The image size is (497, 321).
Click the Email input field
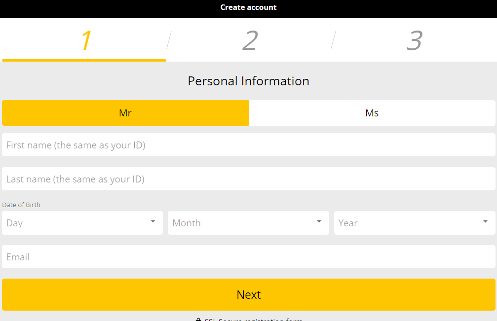click(x=249, y=257)
